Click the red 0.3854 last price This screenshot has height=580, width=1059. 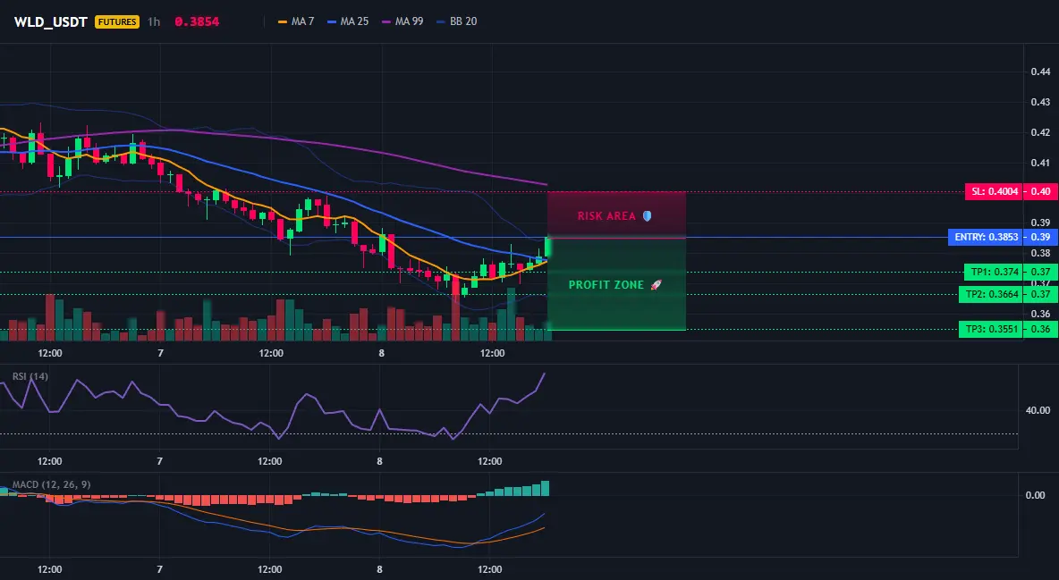(197, 21)
